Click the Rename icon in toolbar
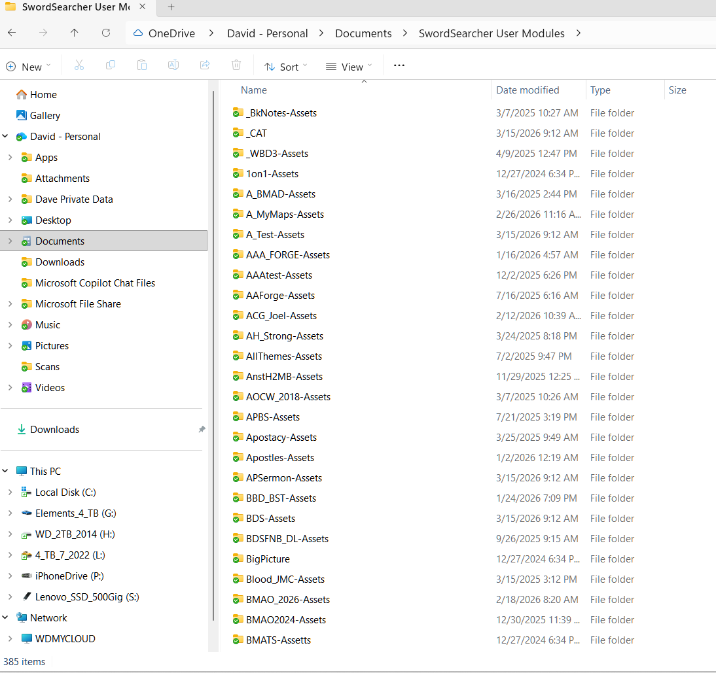716x673 pixels. point(173,65)
